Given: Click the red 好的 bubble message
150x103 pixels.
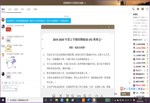Looking at the screenshot, I should (x=9, y=29).
